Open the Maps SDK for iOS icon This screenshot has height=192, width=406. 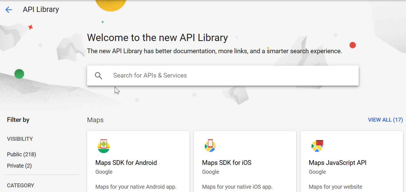coord(210,146)
